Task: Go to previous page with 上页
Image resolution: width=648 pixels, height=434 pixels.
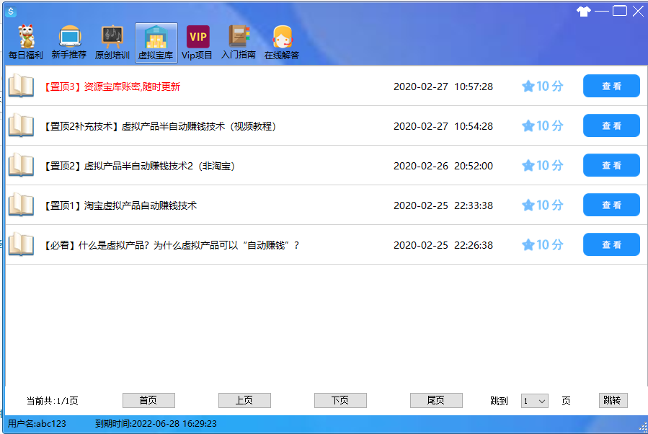Action: (244, 401)
